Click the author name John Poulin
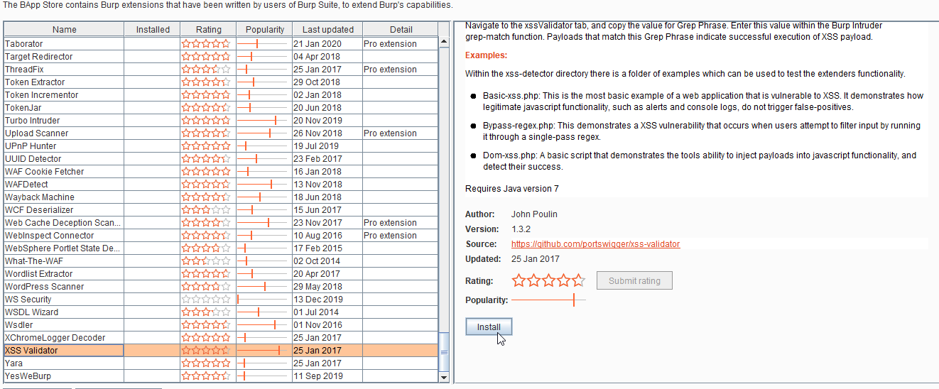939x389 pixels. (x=534, y=214)
